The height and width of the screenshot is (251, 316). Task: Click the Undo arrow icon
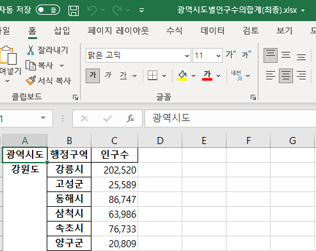[92, 10]
